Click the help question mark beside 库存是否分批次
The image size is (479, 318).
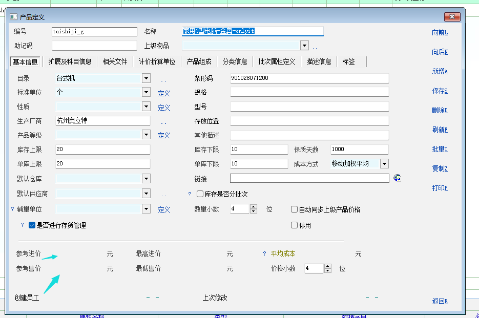coord(190,194)
